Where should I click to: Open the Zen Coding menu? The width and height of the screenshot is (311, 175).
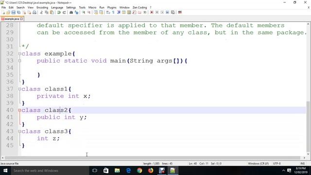click(139, 8)
